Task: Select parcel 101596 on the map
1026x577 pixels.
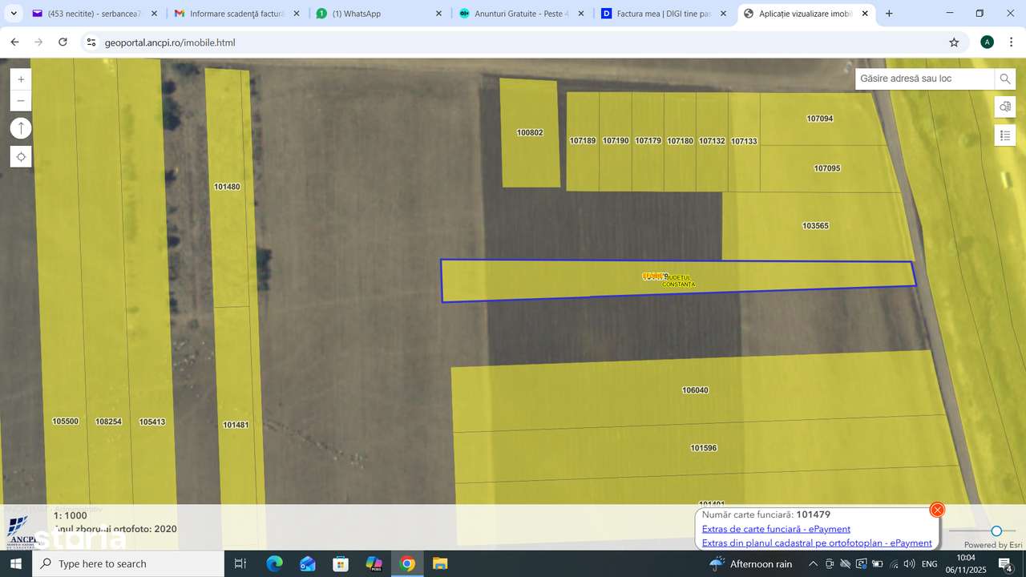Action: point(703,448)
